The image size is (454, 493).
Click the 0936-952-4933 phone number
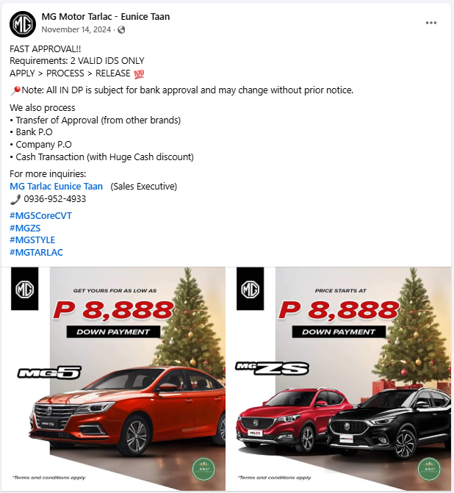[54, 199]
